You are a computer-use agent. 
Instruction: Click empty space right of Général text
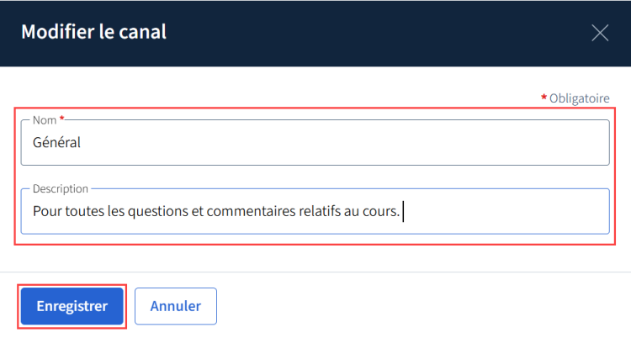(x=342, y=142)
